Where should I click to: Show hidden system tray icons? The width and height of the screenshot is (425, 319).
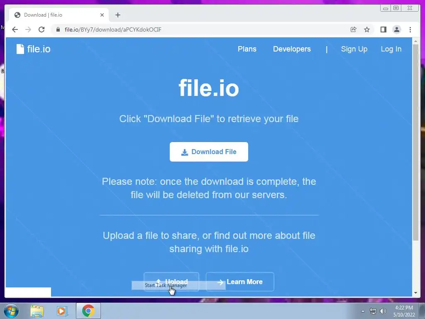pyautogui.click(x=363, y=311)
